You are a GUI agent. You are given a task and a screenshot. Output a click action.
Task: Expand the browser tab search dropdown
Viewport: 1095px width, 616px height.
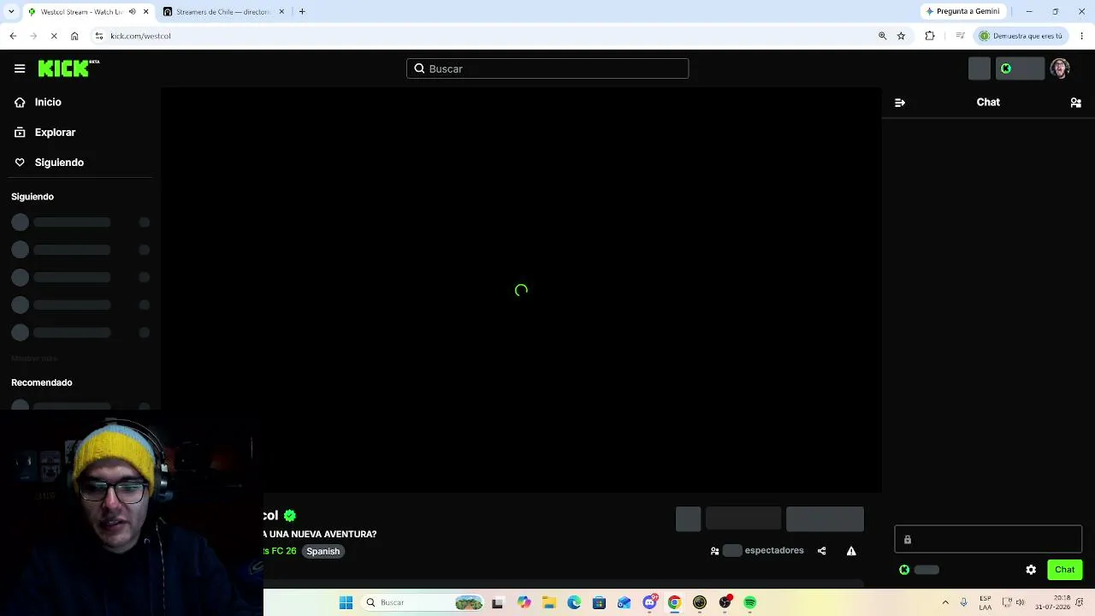tap(11, 12)
